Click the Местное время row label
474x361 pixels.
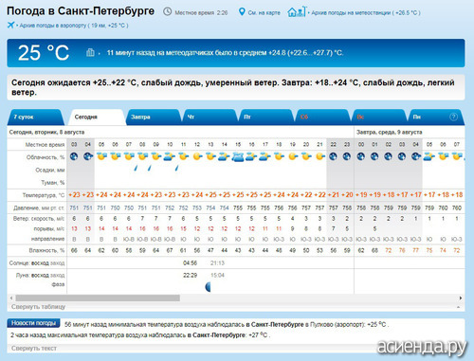[45, 145]
